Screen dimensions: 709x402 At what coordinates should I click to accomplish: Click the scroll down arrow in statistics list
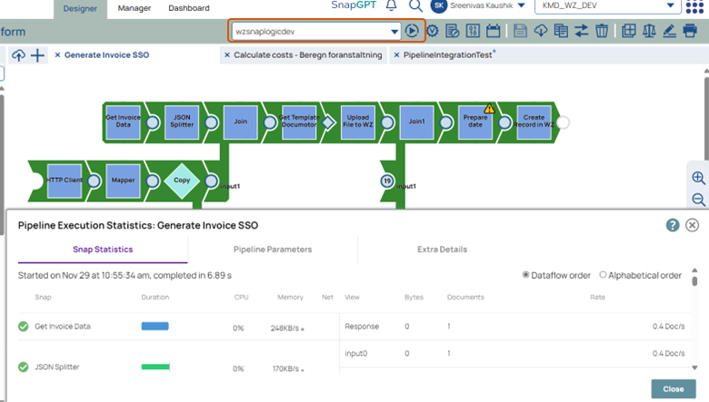pyautogui.click(x=694, y=368)
